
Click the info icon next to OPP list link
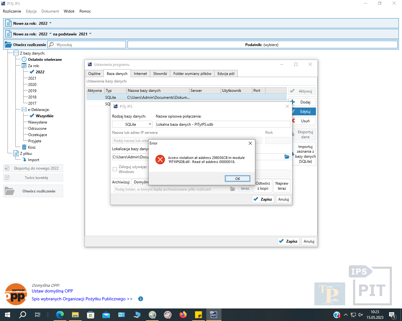click(x=141, y=299)
